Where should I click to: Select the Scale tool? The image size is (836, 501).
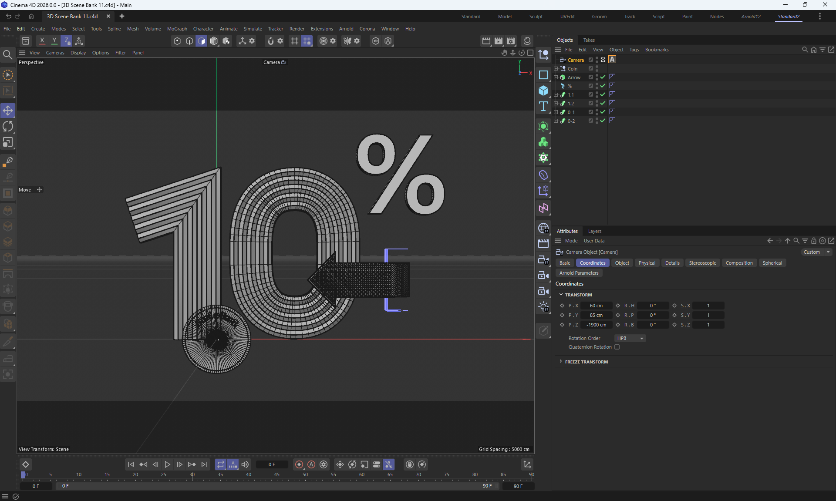pos(8,143)
